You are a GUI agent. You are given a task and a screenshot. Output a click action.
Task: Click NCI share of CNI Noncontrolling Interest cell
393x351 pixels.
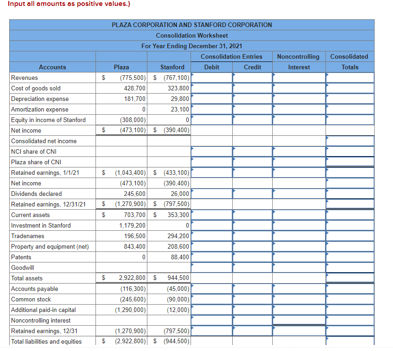[299, 151]
